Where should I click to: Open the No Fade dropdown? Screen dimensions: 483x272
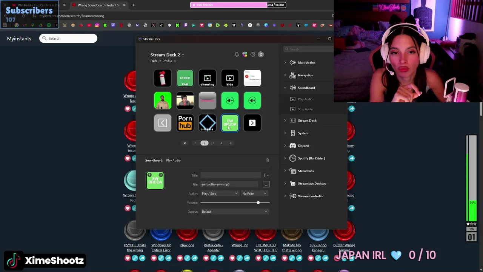(x=254, y=193)
